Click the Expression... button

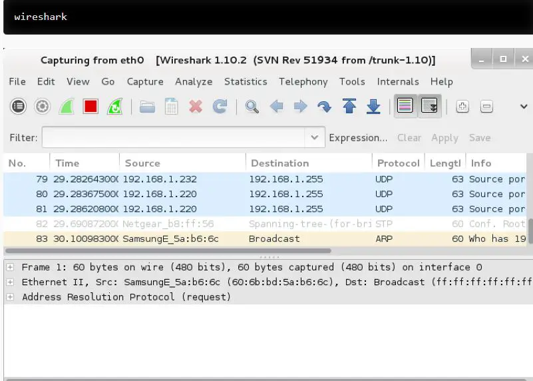pyautogui.click(x=358, y=138)
